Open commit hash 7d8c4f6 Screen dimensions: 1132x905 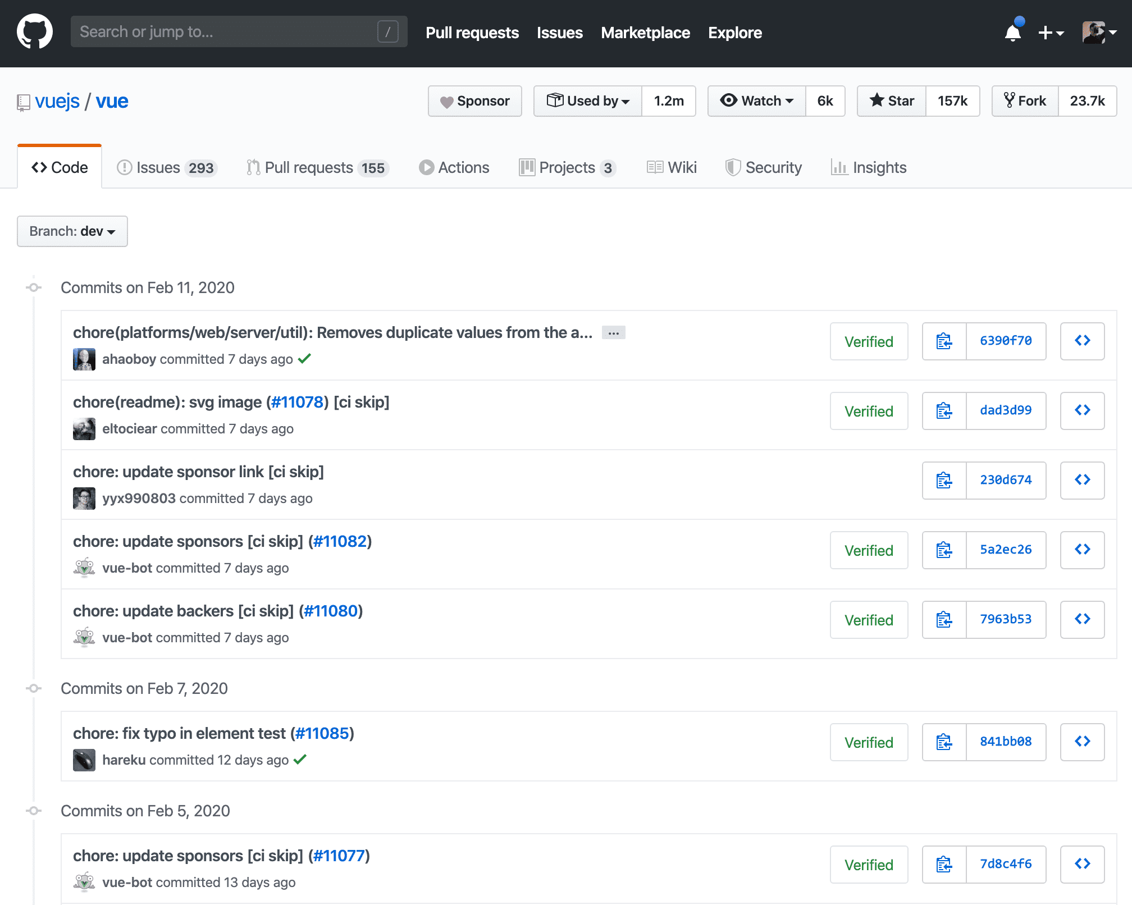pos(1006,865)
